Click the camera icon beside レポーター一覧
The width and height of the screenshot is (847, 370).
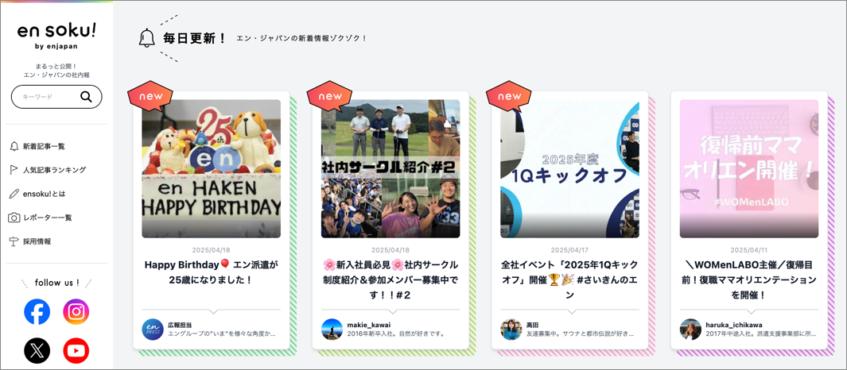point(14,218)
